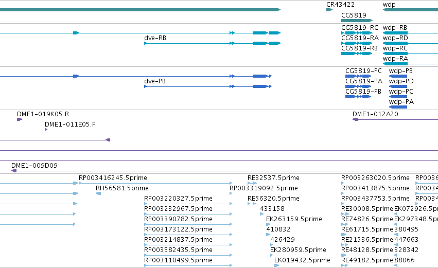Select wdp-RB transcript label

395,28
